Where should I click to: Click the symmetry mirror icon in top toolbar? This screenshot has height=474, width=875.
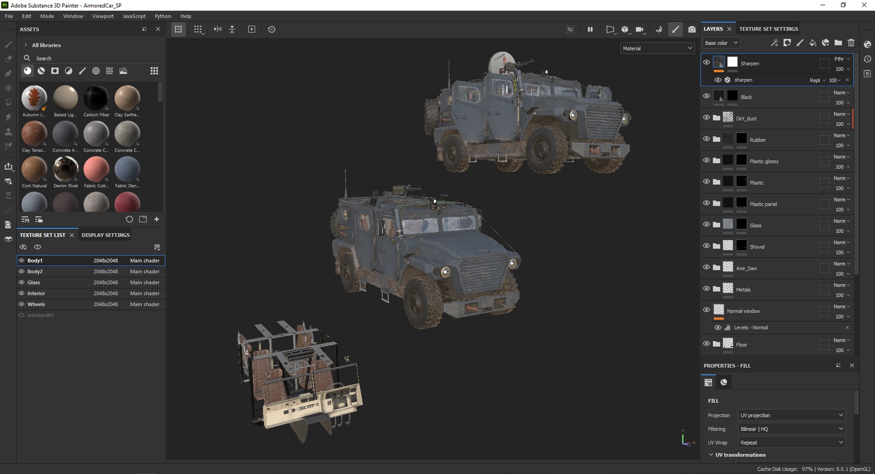(x=218, y=29)
